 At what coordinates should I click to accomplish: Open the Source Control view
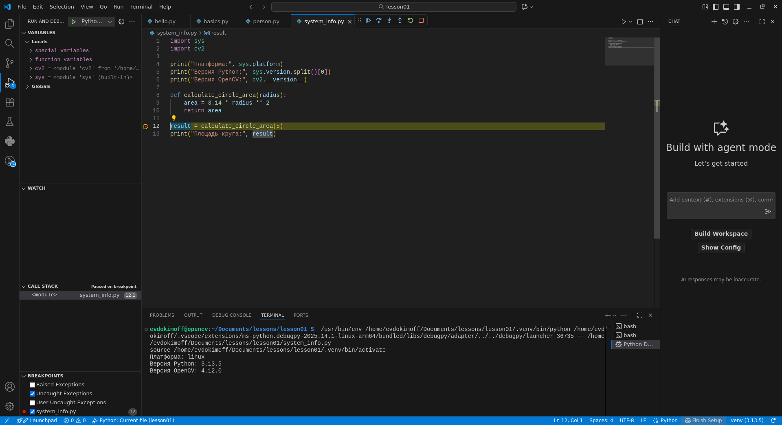(10, 63)
